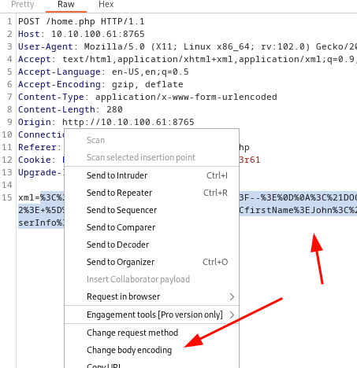This screenshot has height=368, width=357.
Task: Click the Upgrade- header name on line 13
Action: pyautogui.click(x=41, y=172)
